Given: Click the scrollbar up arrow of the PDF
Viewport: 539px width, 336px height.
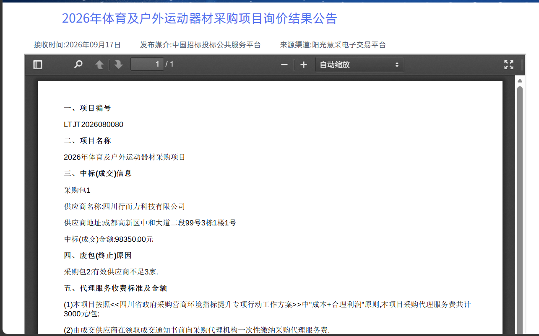Looking at the screenshot, I should click(x=520, y=80).
